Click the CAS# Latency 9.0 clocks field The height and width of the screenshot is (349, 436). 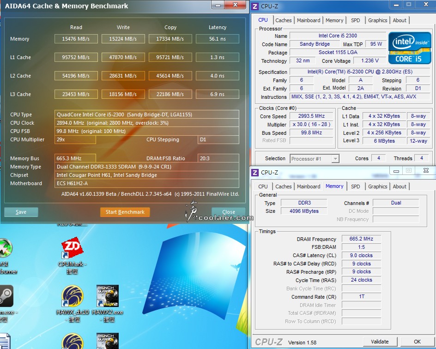click(361, 255)
